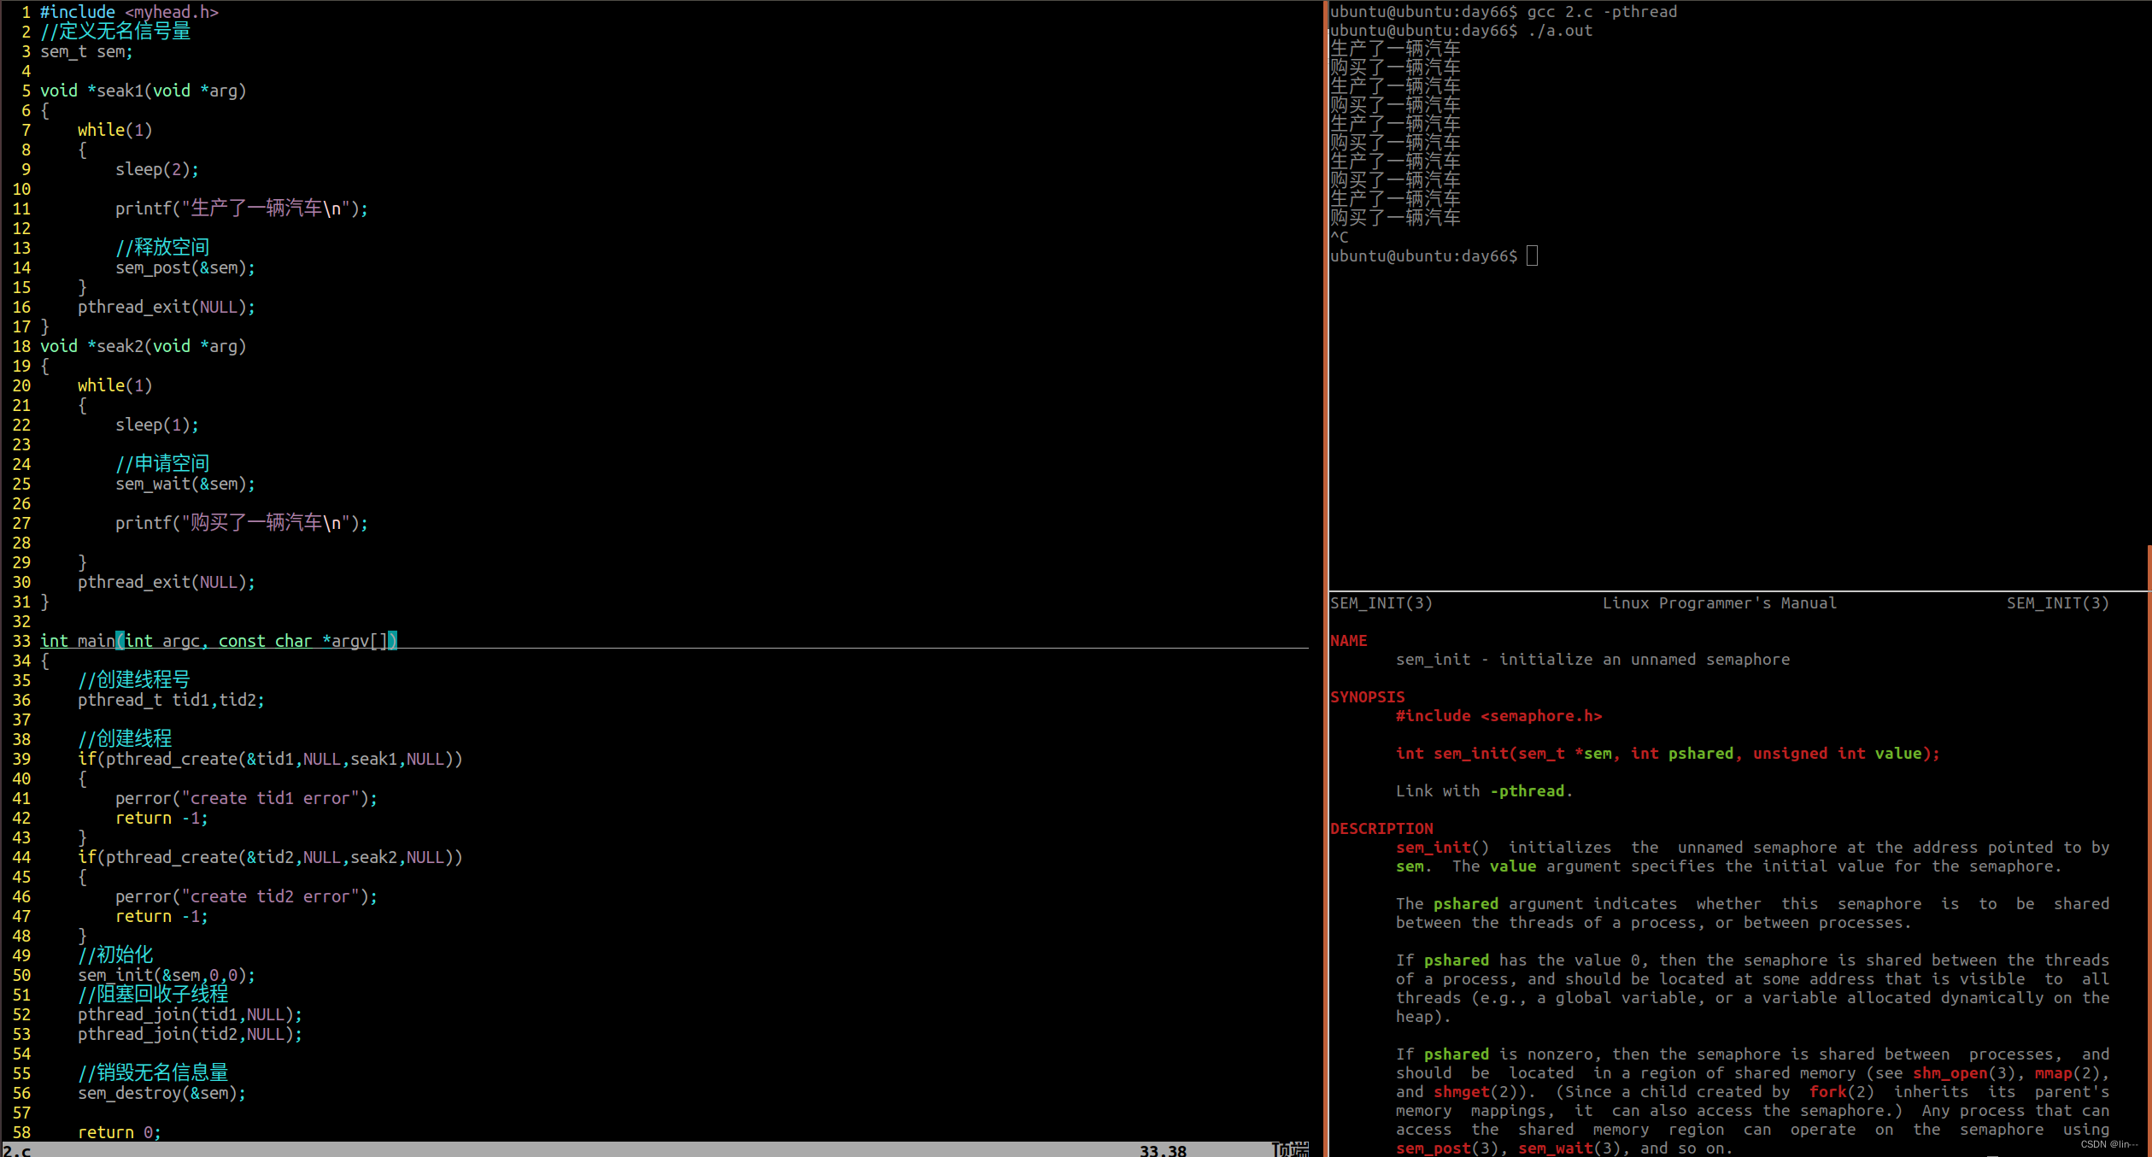Click the pthread_join(tid1,NULL) line
This screenshot has height=1157, width=2152.
[x=190, y=1014]
